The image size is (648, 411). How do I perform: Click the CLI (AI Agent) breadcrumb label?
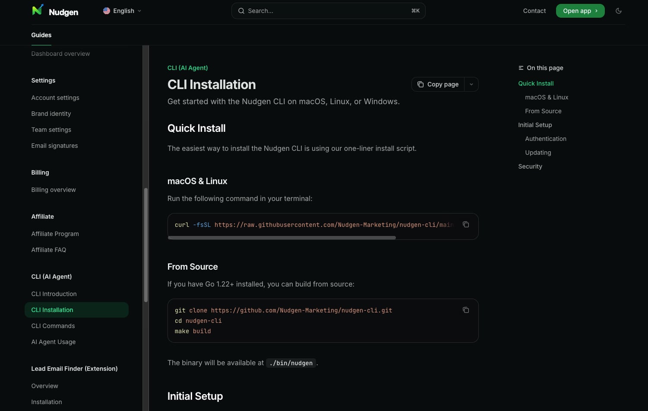pos(188,68)
